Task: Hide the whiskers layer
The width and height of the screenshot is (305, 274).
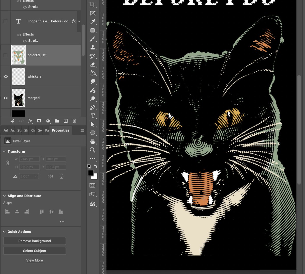Action: tap(6, 76)
